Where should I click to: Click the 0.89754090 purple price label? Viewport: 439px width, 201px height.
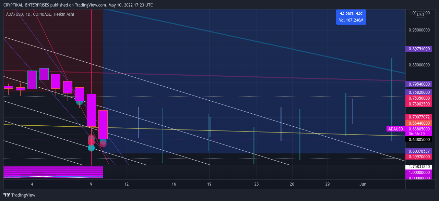419,49
